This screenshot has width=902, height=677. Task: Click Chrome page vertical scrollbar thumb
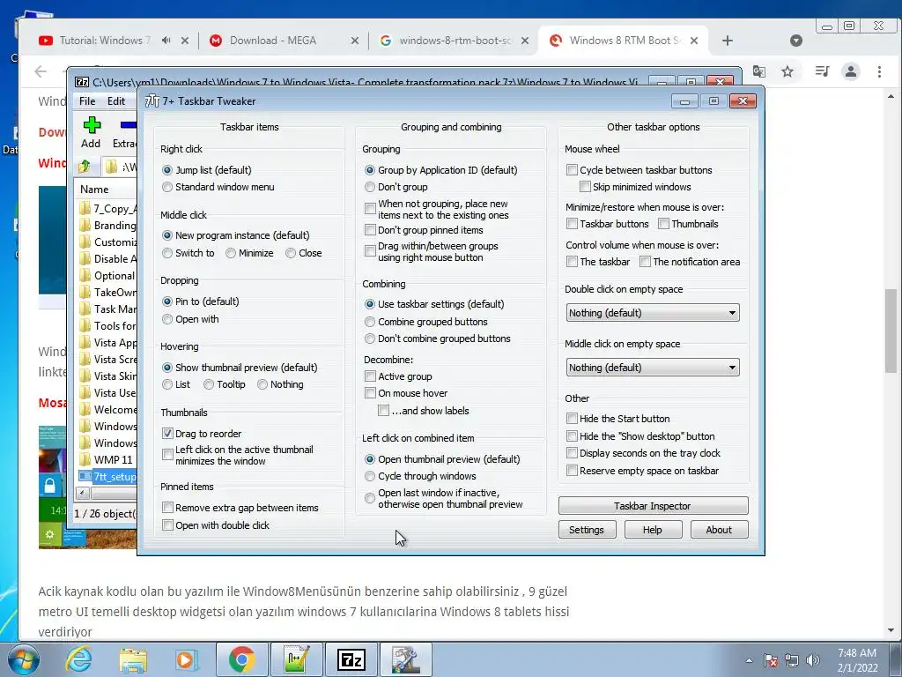click(891, 331)
